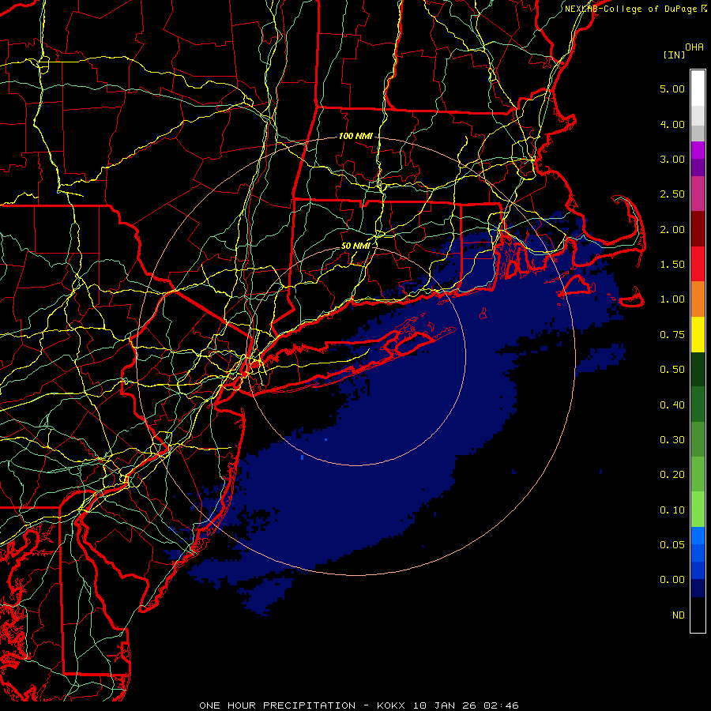Select the dark red maroon swatch
711x711 pixels.
click(x=698, y=229)
